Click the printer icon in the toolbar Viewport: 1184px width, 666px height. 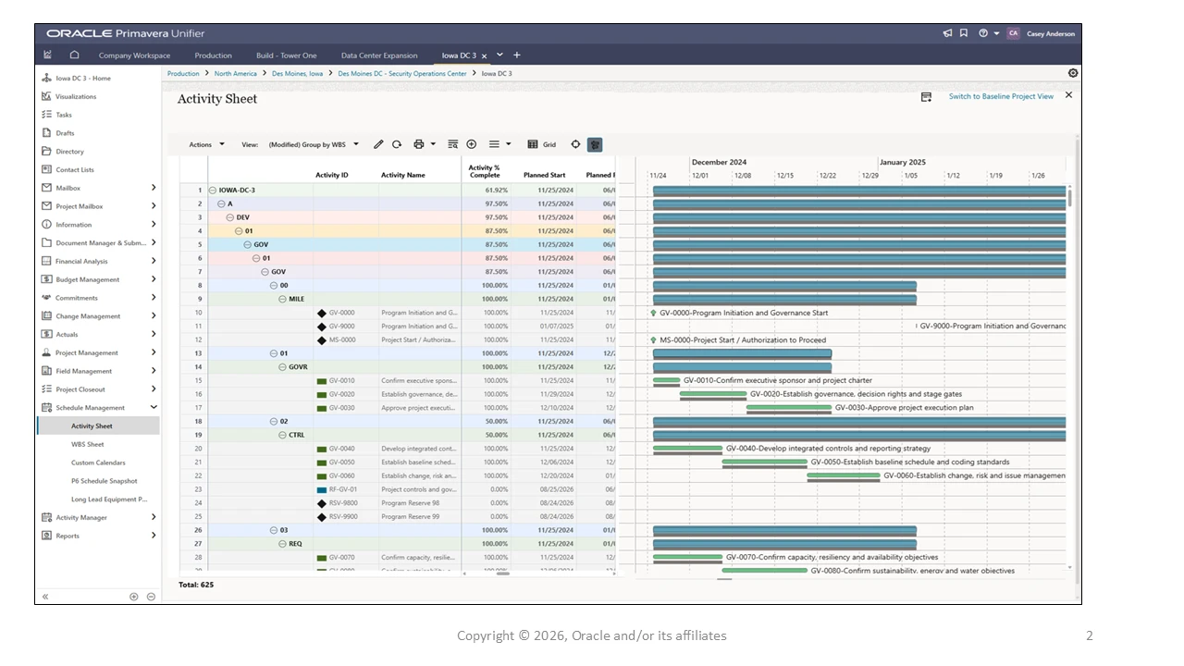click(x=419, y=144)
